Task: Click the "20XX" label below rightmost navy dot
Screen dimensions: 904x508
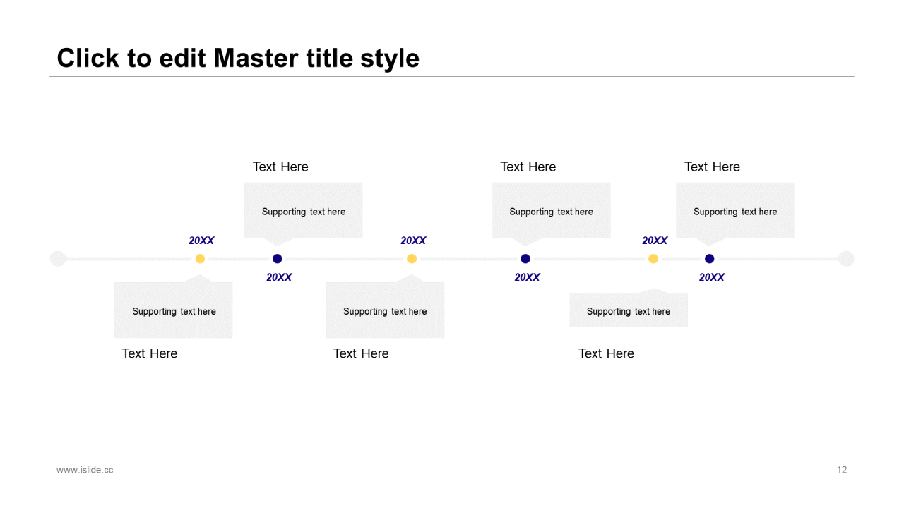Action: [712, 277]
